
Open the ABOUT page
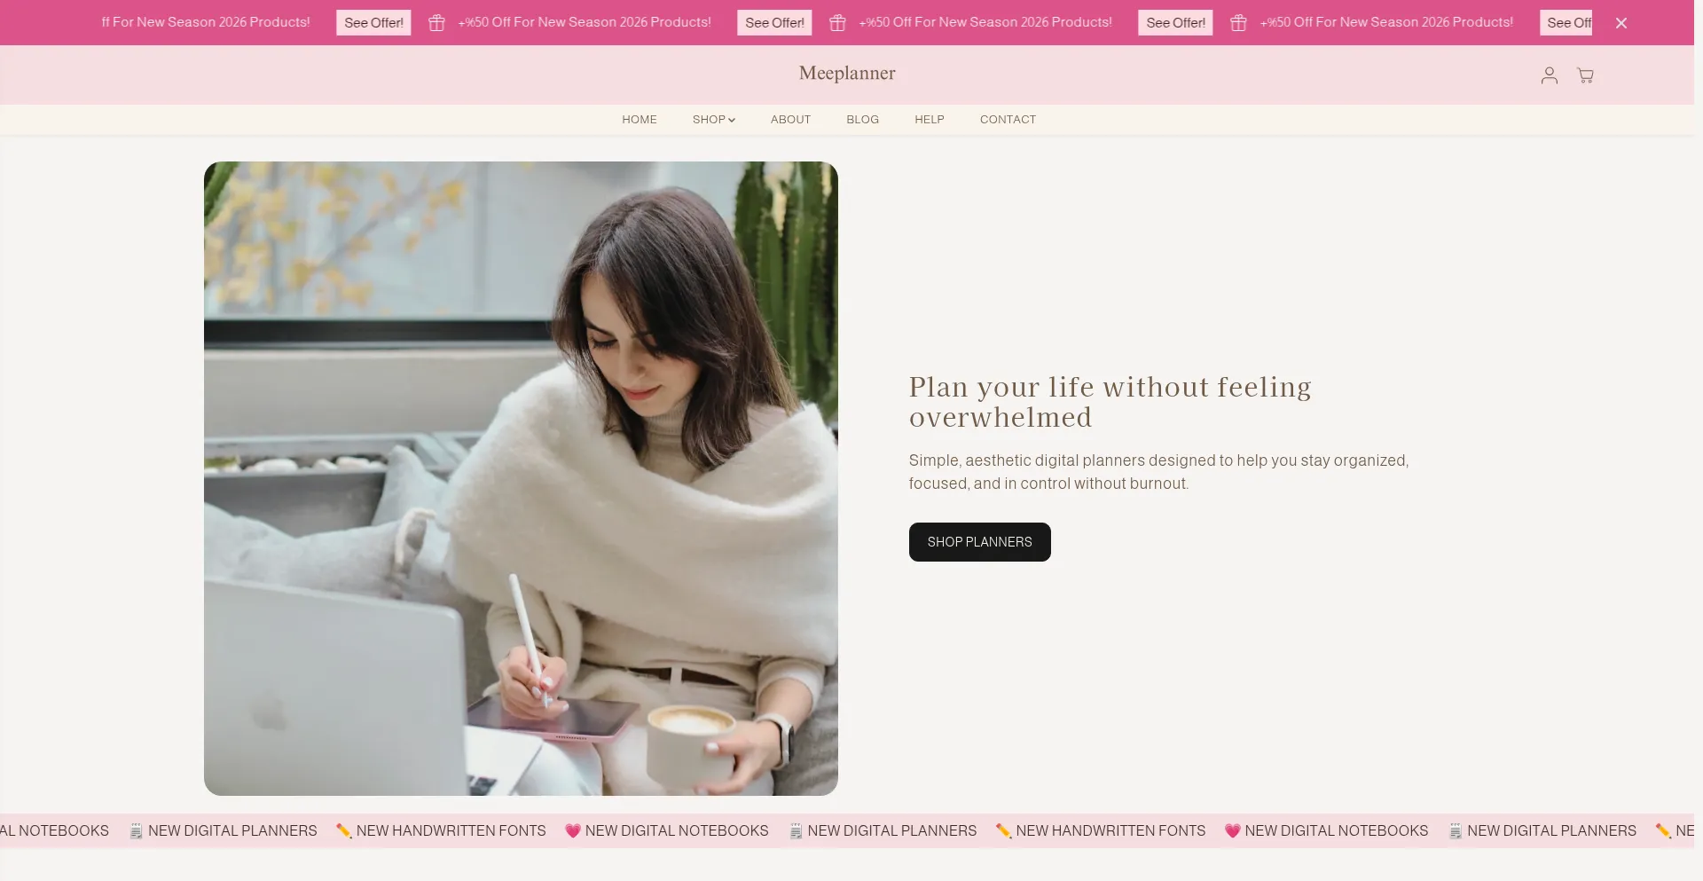[790, 120]
